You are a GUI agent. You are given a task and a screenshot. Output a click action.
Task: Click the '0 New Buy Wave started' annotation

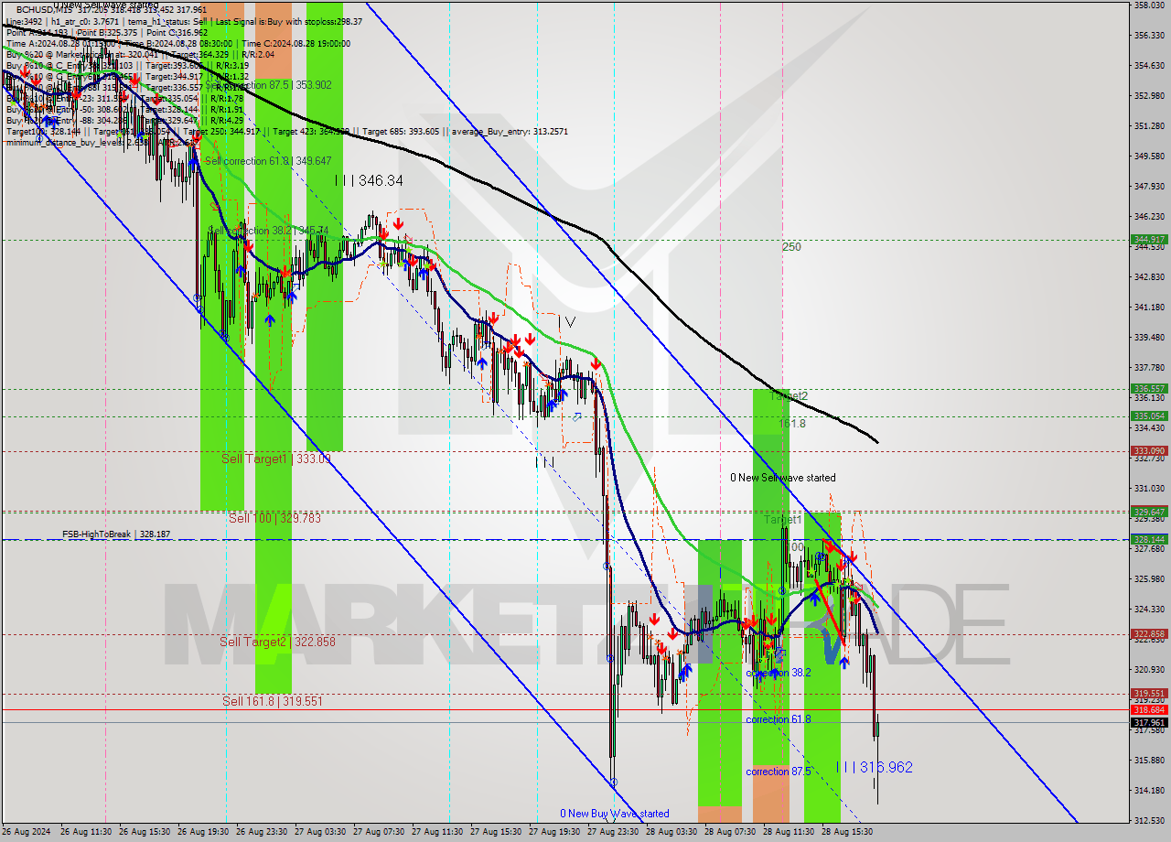tap(615, 813)
